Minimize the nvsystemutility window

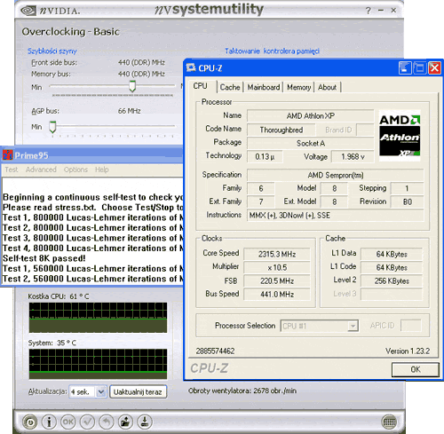[381, 11]
